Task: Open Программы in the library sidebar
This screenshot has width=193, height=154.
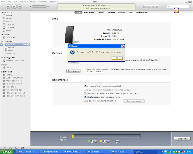Action: pos(10,27)
